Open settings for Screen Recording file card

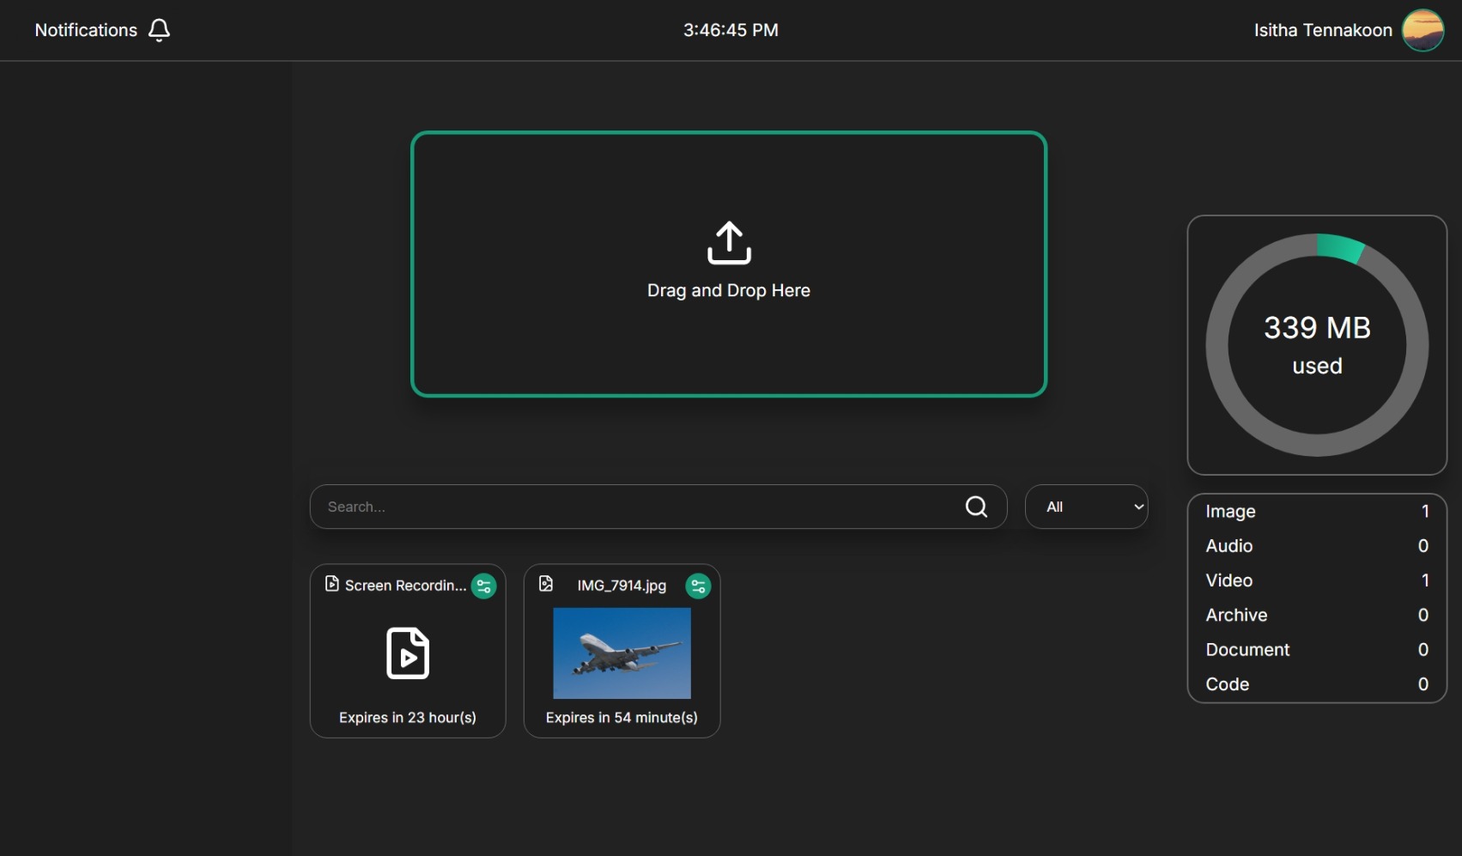click(483, 586)
